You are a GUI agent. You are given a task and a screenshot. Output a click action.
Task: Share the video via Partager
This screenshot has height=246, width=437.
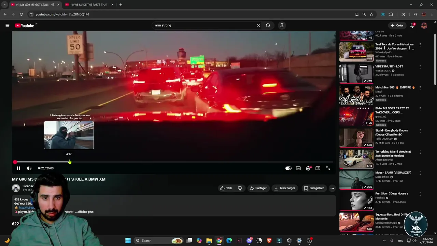point(258,188)
